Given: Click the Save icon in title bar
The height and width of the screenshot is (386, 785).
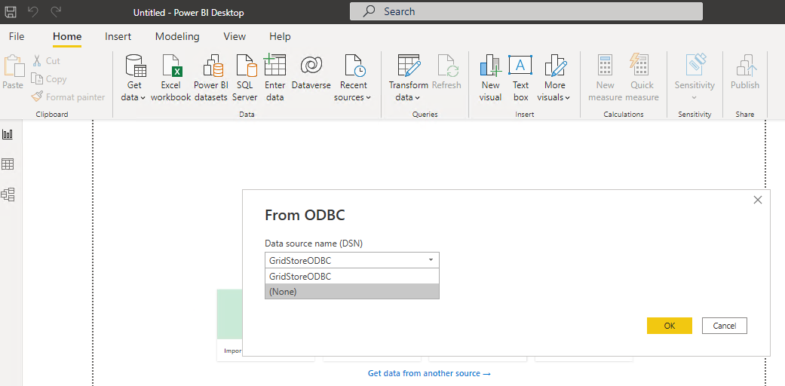Looking at the screenshot, I should point(11,12).
